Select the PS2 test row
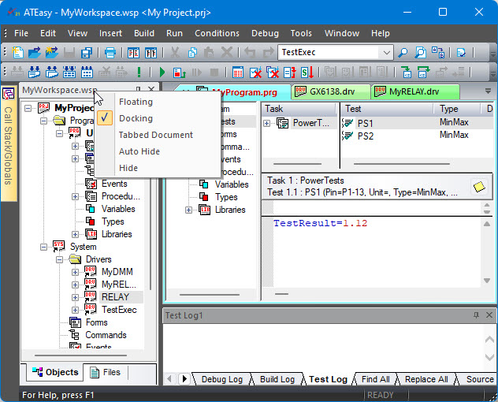The height and width of the screenshot is (402, 498). point(365,136)
